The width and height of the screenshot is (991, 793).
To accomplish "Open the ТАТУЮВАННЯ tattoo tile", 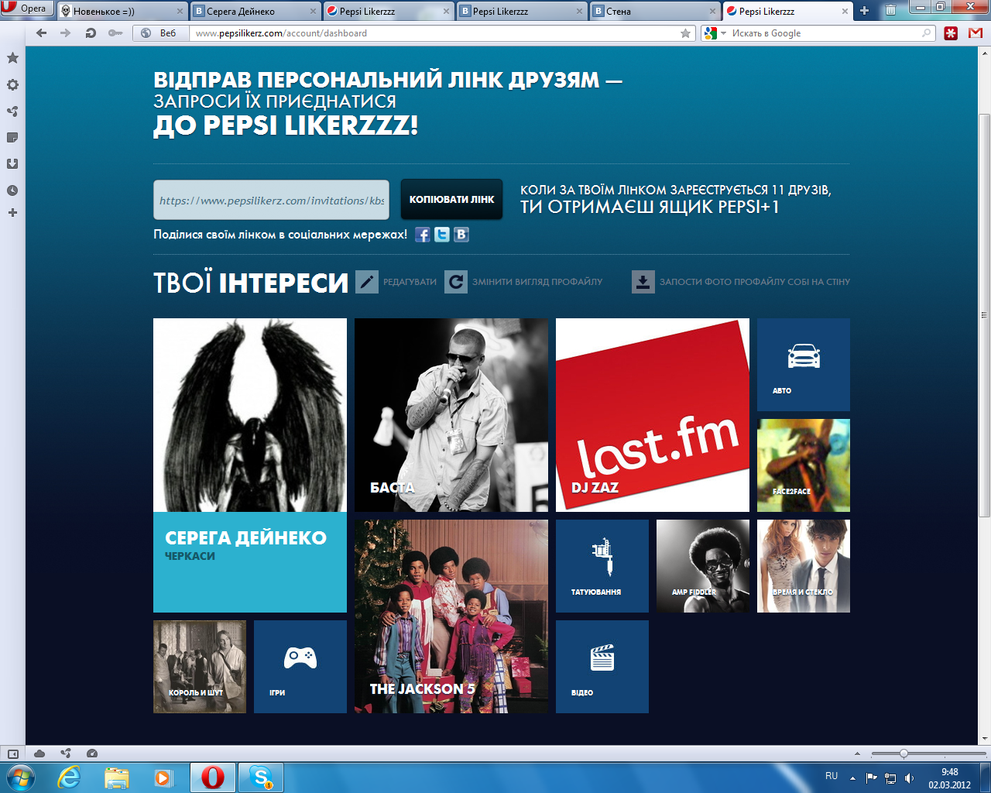I will pyautogui.click(x=602, y=566).
